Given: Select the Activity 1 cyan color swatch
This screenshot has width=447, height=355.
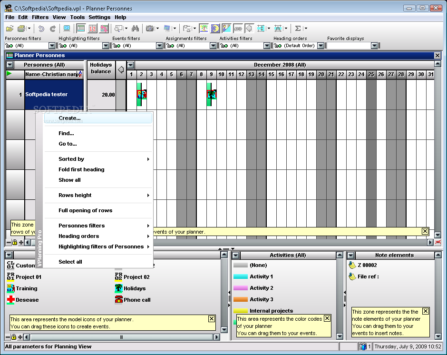Looking at the screenshot, I should 240,276.
